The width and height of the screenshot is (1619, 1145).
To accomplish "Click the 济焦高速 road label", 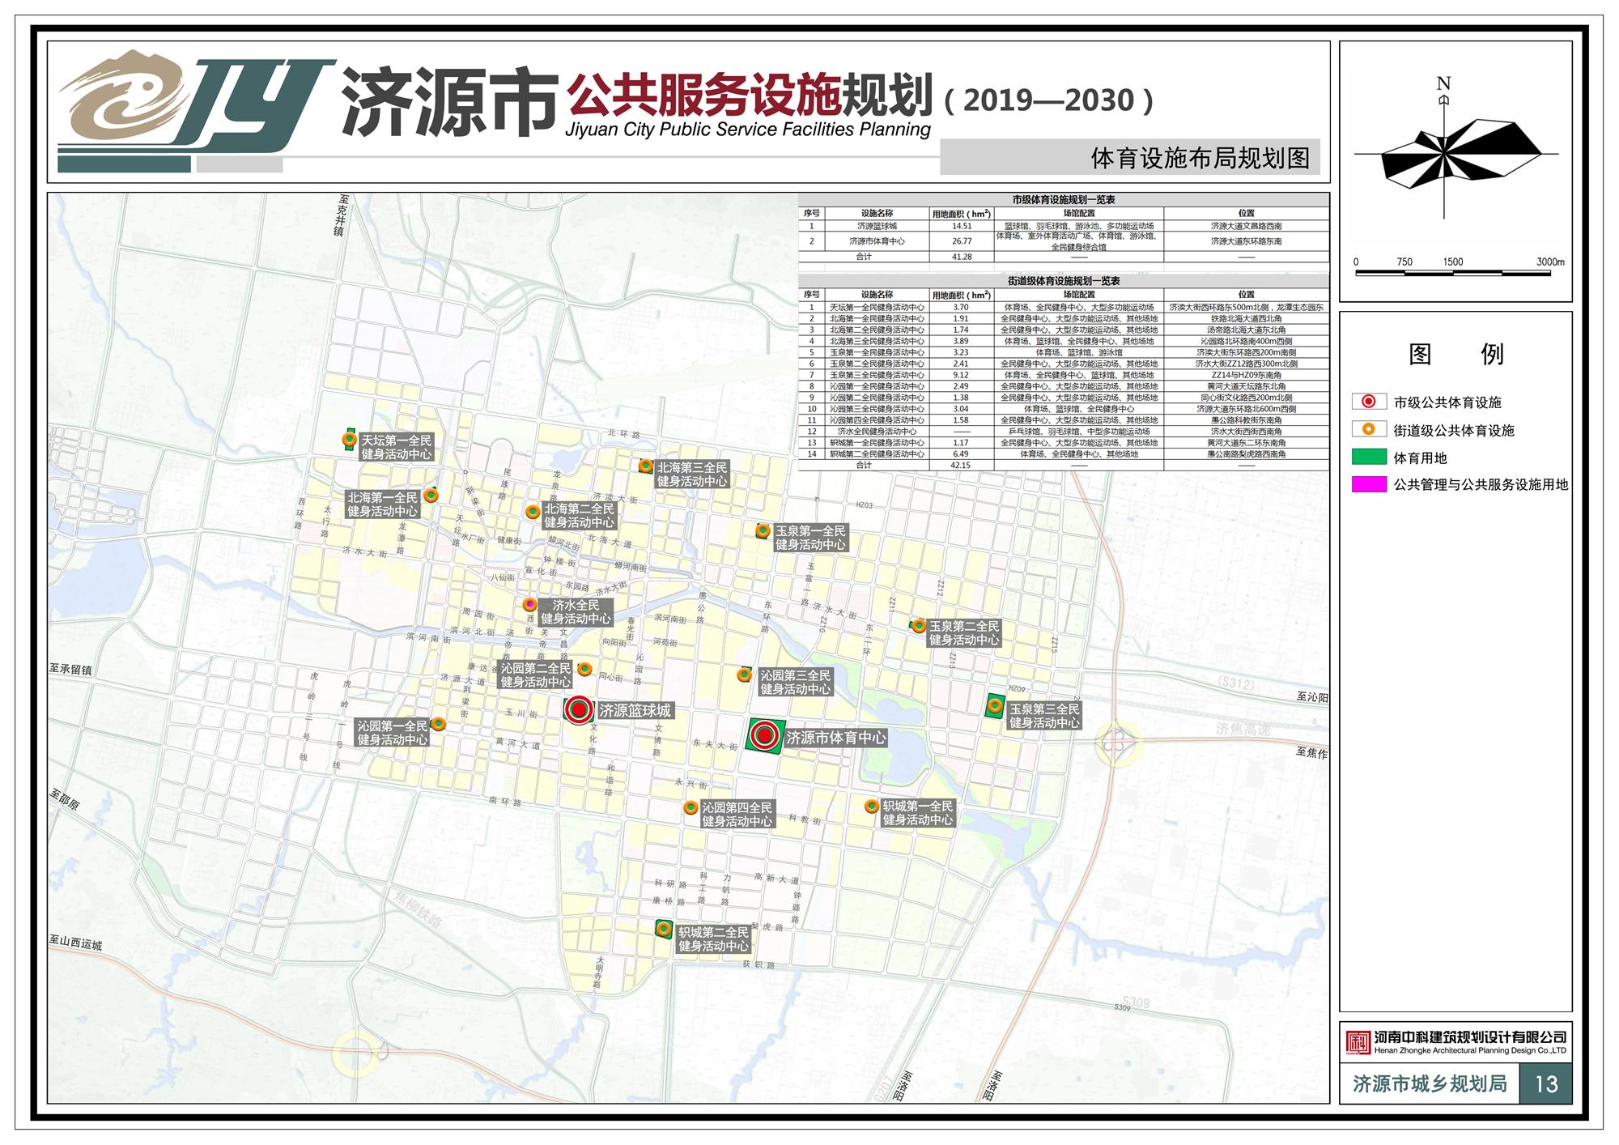I will coord(1244,730).
